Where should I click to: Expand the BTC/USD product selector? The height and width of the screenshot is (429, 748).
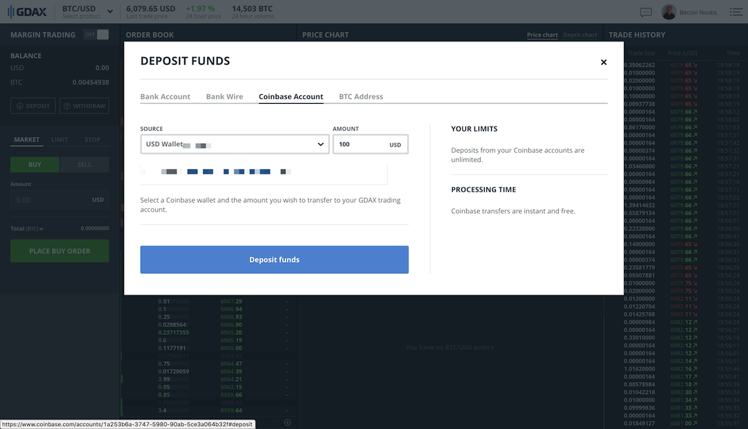(x=87, y=12)
